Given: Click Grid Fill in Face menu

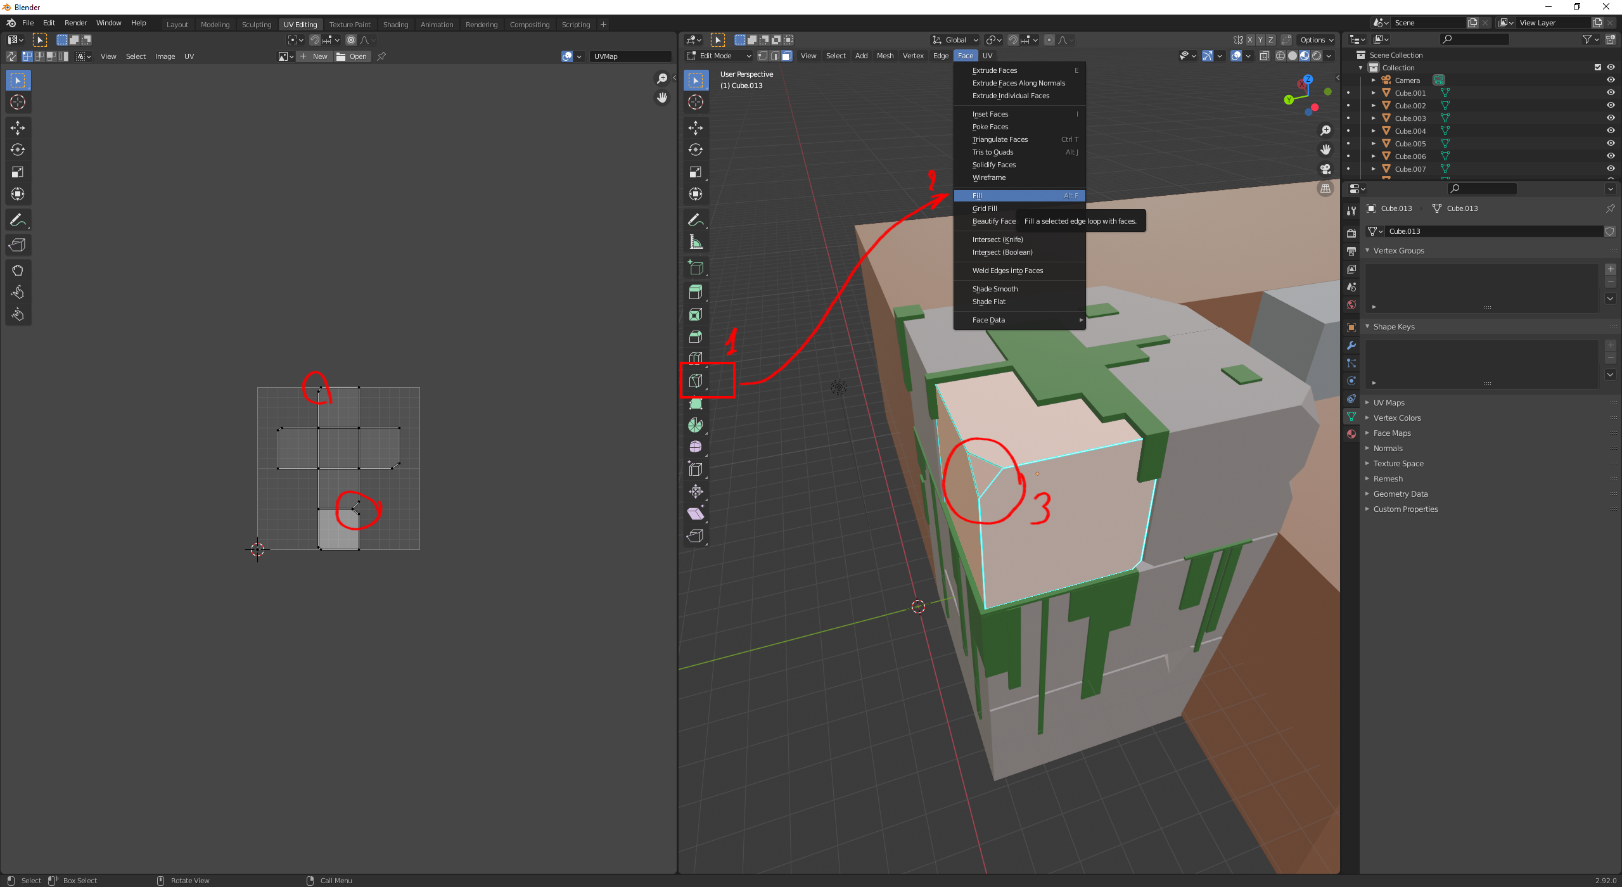Looking at the screenshot, I should coord(985,208).
